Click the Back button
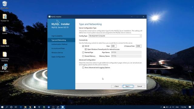The image size is (194, 109). pos(116,86)
